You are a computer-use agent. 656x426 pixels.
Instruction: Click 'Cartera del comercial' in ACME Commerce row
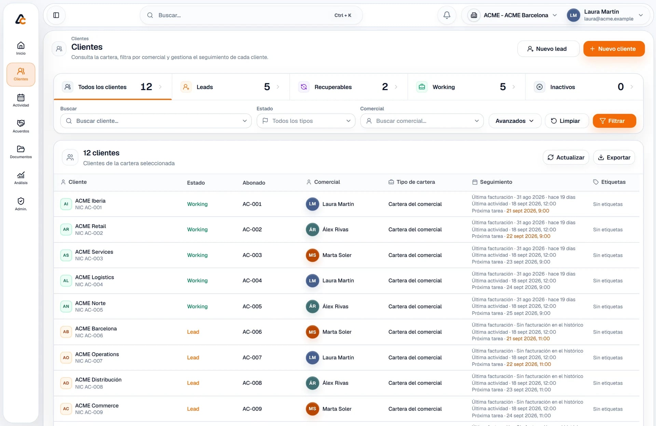point(415,409)
